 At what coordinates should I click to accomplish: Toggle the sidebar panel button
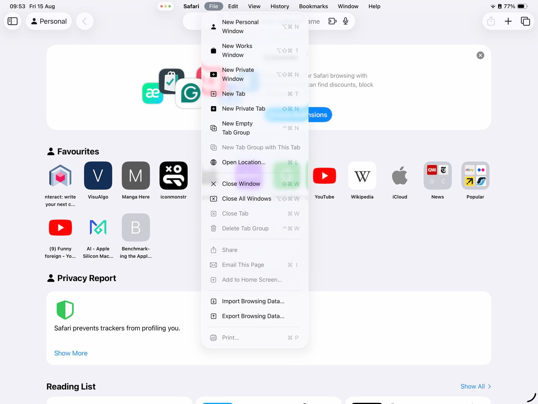(x=12, y=21)
